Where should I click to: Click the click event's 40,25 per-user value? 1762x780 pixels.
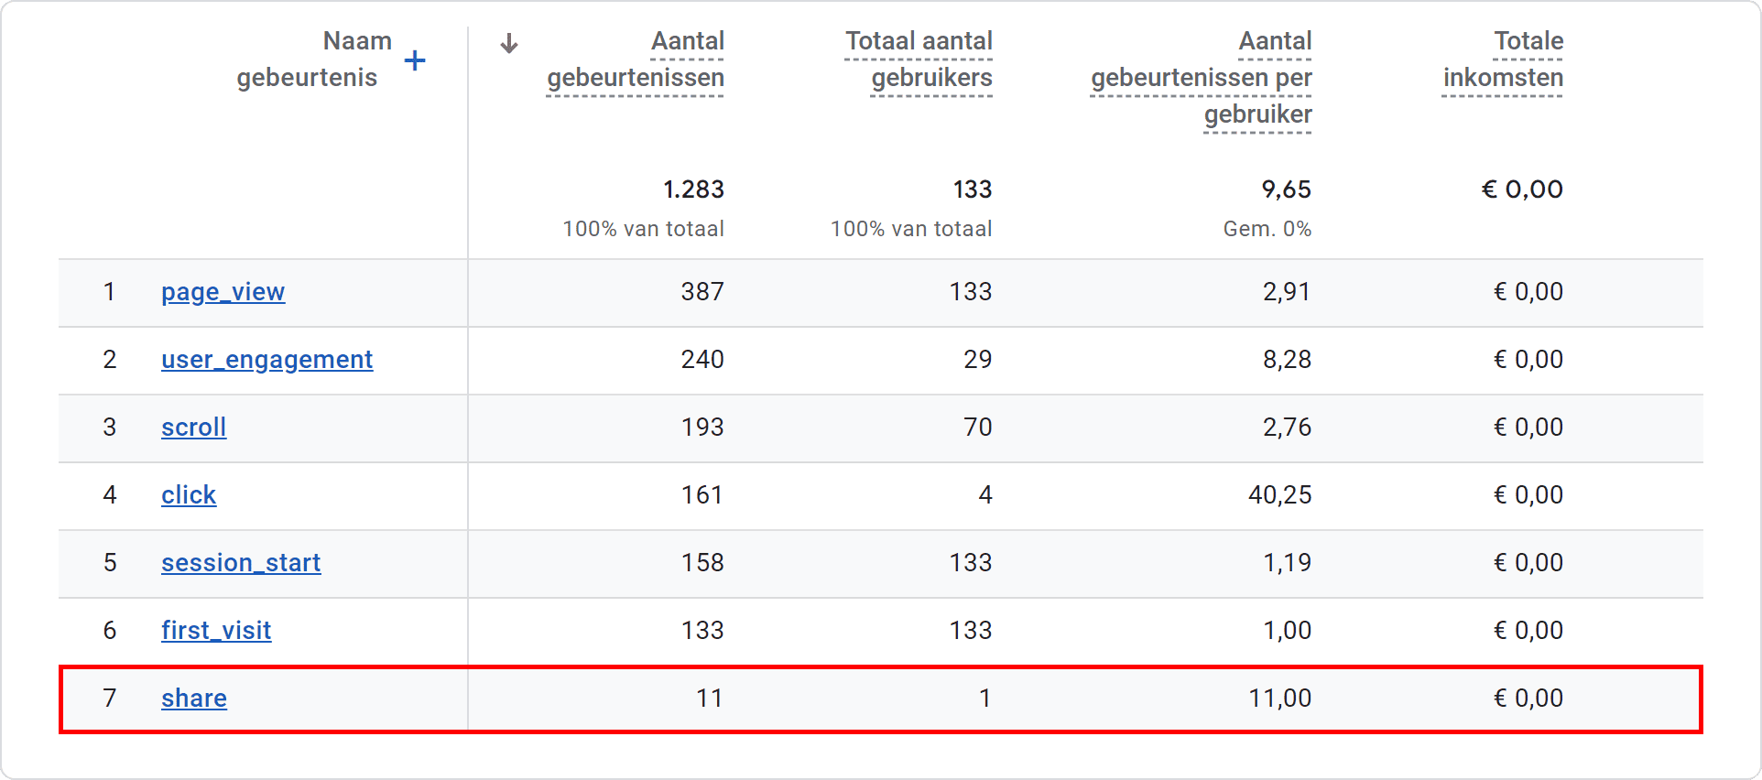pos(1279,495)
